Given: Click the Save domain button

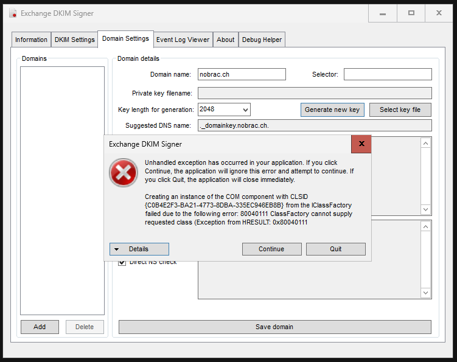Looking at the screenshot, I should pos(275,327).
